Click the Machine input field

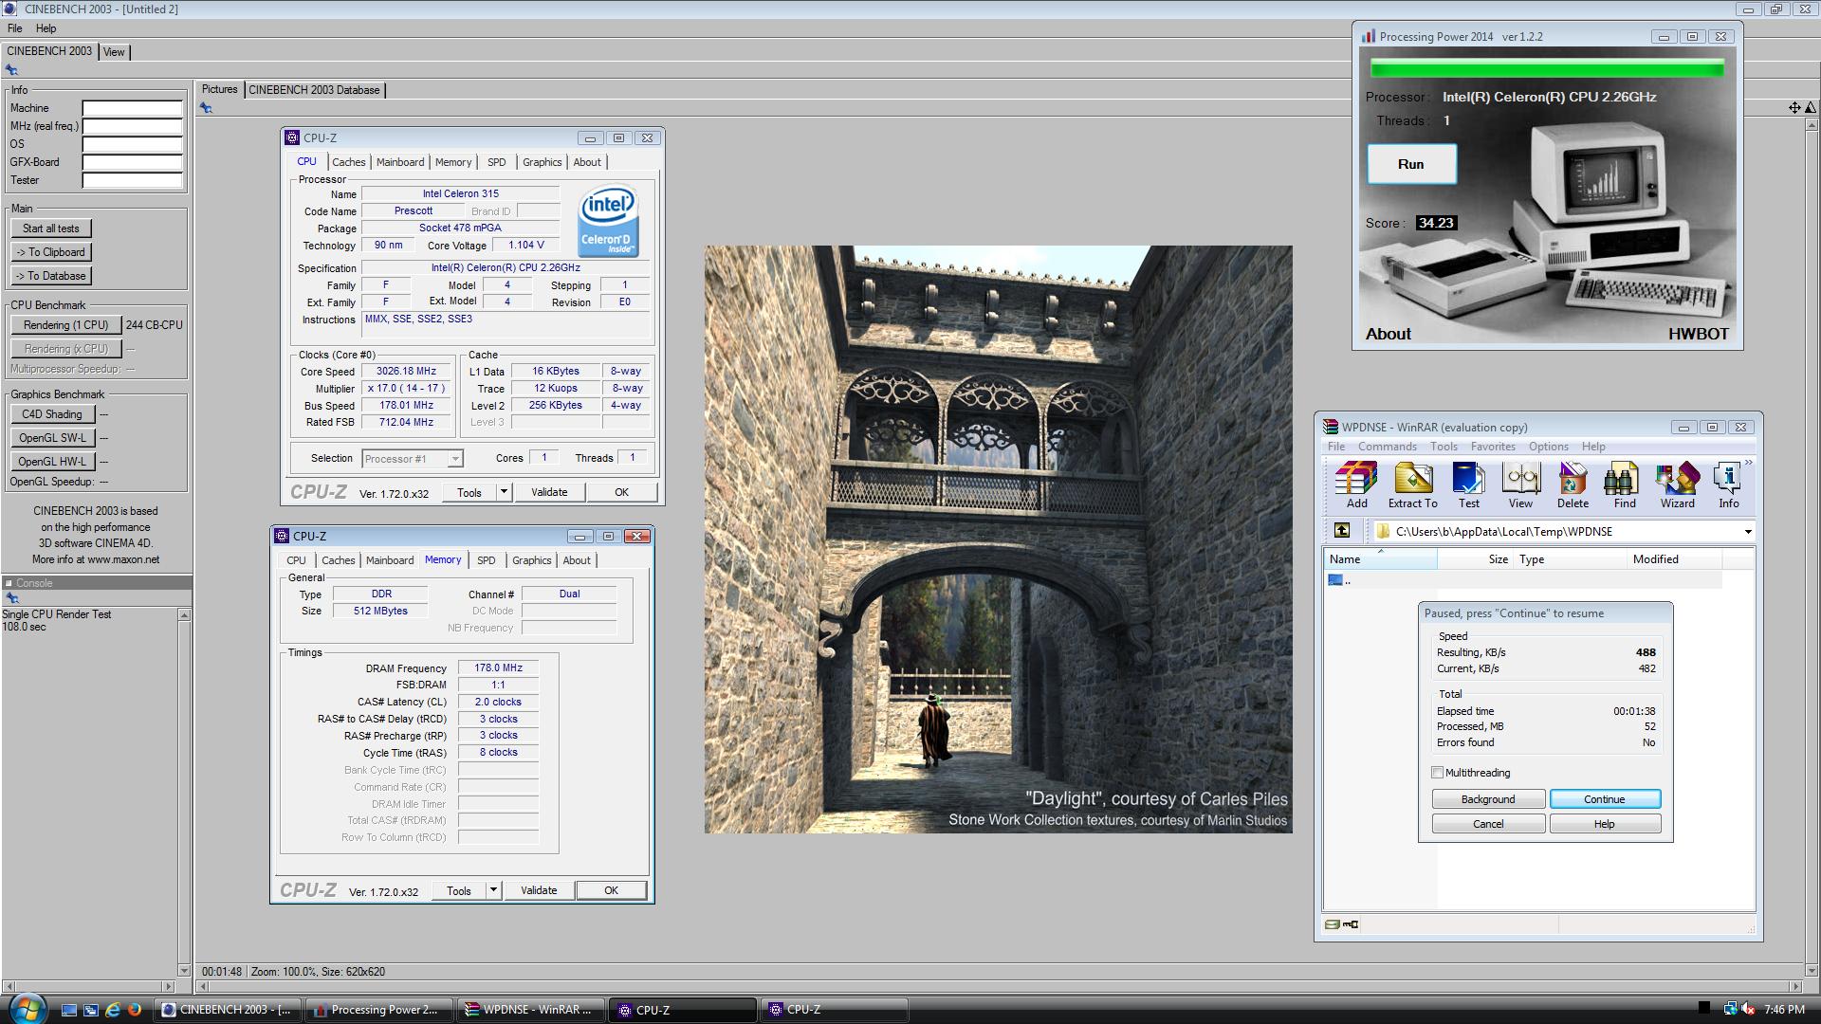(x=132, y=108)
